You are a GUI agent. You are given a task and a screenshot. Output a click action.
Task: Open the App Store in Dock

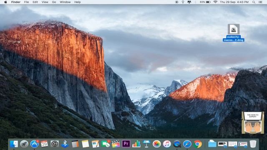tap(34, 144)
